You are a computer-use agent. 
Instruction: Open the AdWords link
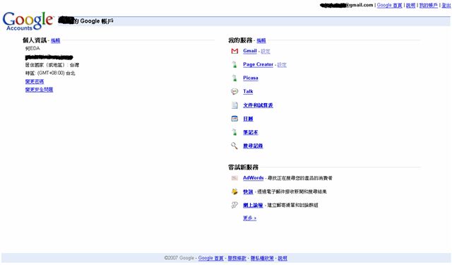click(x=254, y=178)
